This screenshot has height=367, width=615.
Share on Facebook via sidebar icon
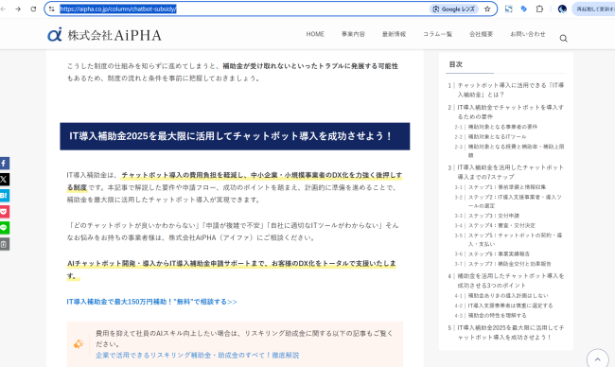point(5,163)
